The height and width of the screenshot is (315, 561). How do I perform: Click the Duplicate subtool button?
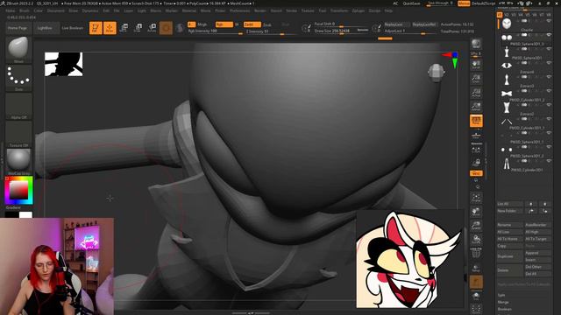coord(510,256)
